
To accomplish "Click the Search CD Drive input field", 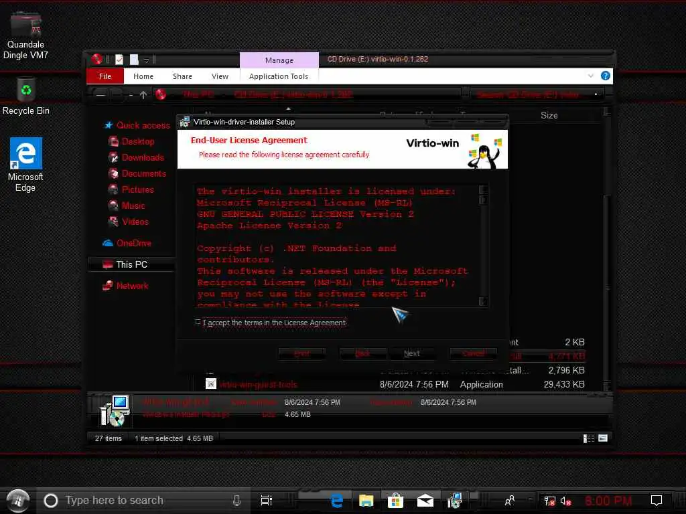I will (537, 94).
